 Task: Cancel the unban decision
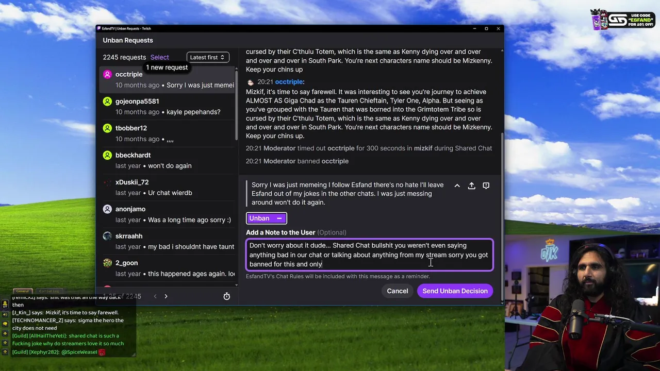398,291
